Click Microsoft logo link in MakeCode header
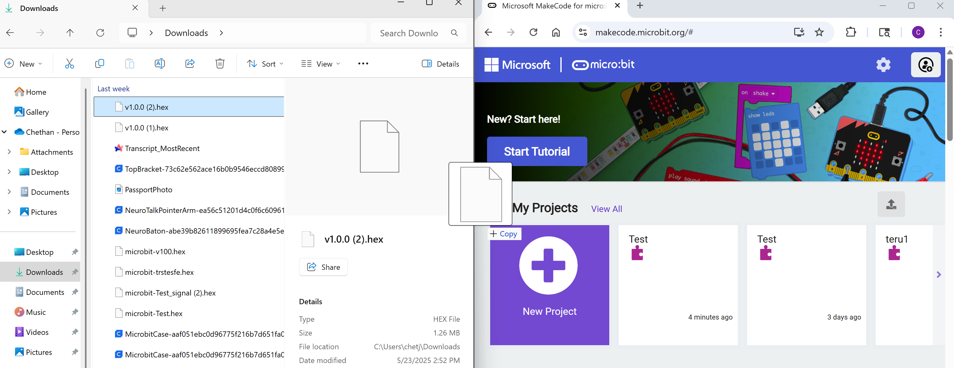This screenshot has height=368, width=954. tap(517, 65)
